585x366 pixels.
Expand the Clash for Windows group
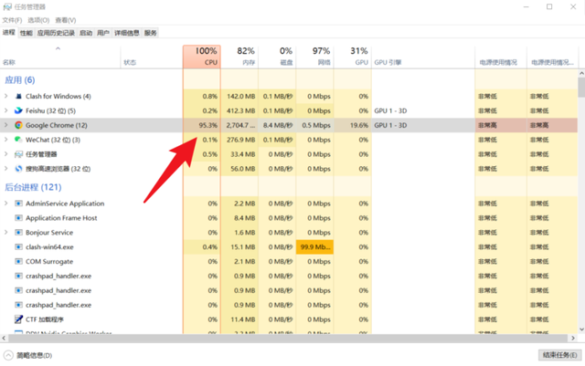pyautogui.click(x=6, y=96)
